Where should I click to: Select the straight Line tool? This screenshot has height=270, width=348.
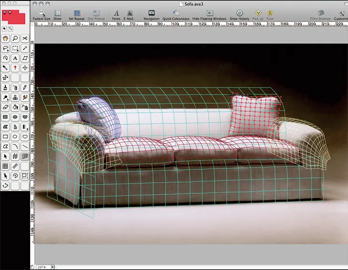click(x=25, y=146)
